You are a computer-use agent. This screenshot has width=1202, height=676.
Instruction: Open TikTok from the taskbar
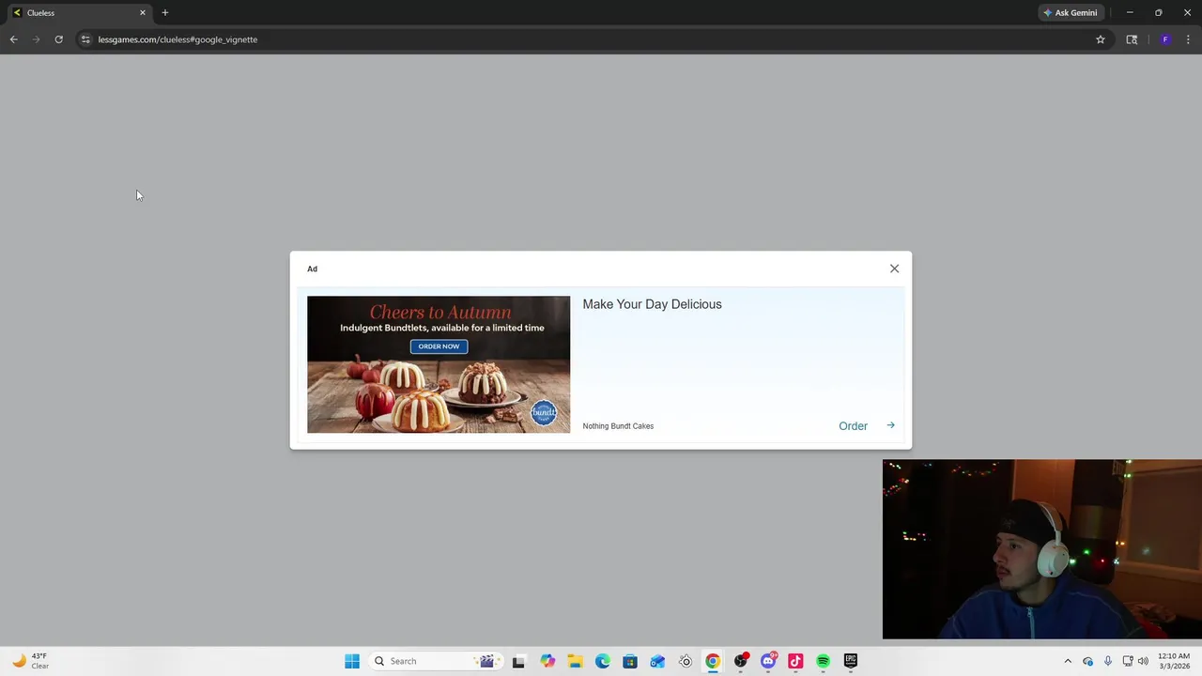[795, 661]
